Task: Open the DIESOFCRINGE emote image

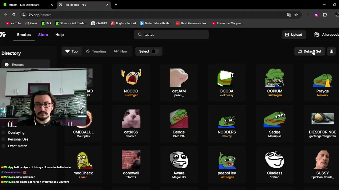Action: [x=323, y=119]
